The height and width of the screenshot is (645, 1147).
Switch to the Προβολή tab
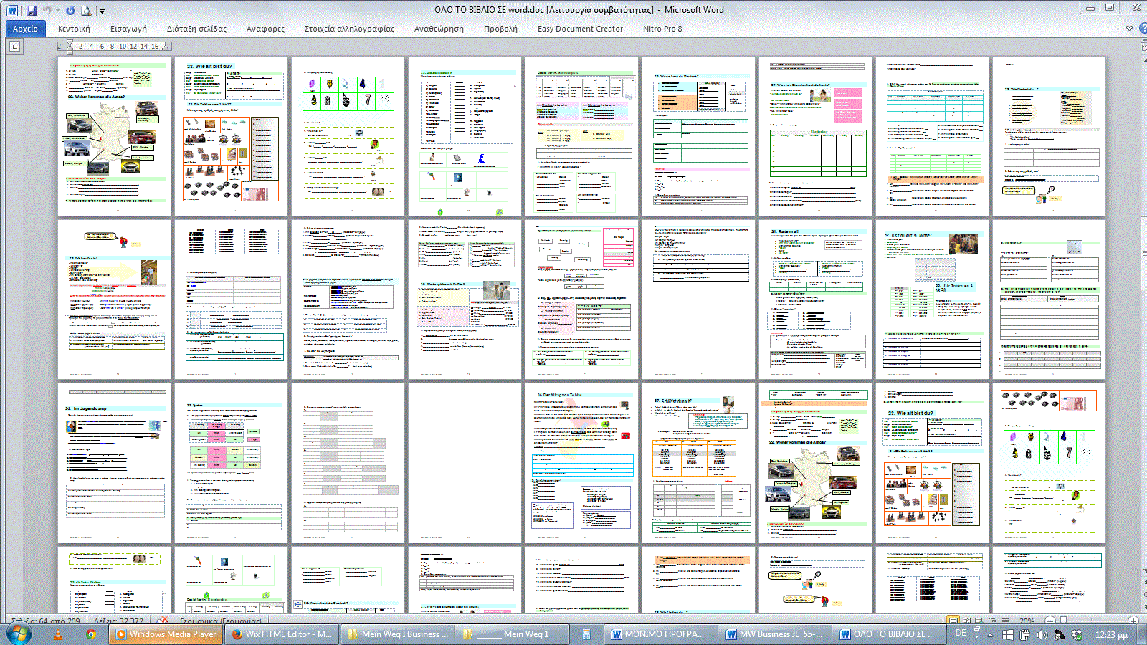500,29
